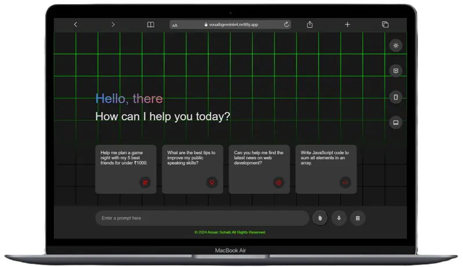Image resolution: width=463 pixels, height=267 pixels.
Task: Activate the microphone voice input button
Action: tap(339, 218)
